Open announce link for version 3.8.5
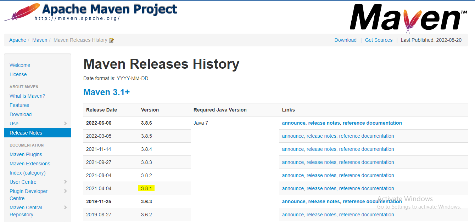The height and width of the screenshot is (222, 475). tap(293, 136)
